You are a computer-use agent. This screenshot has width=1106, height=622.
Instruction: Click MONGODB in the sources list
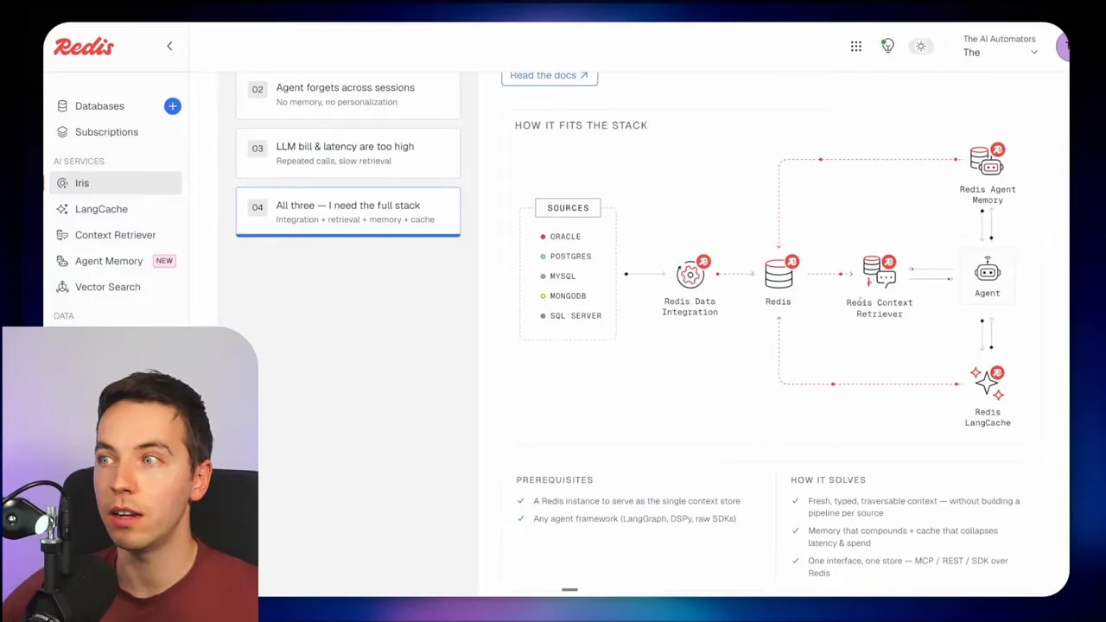point(568,296)
